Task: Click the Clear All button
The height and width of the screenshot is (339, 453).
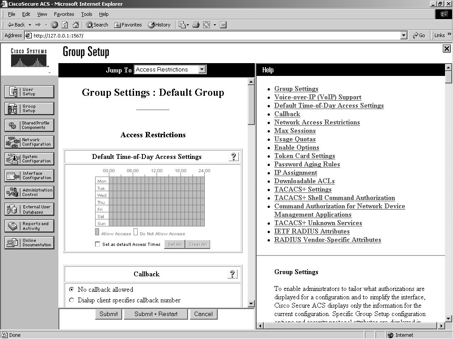Action: pyautogui.click(x=198, y=245)
